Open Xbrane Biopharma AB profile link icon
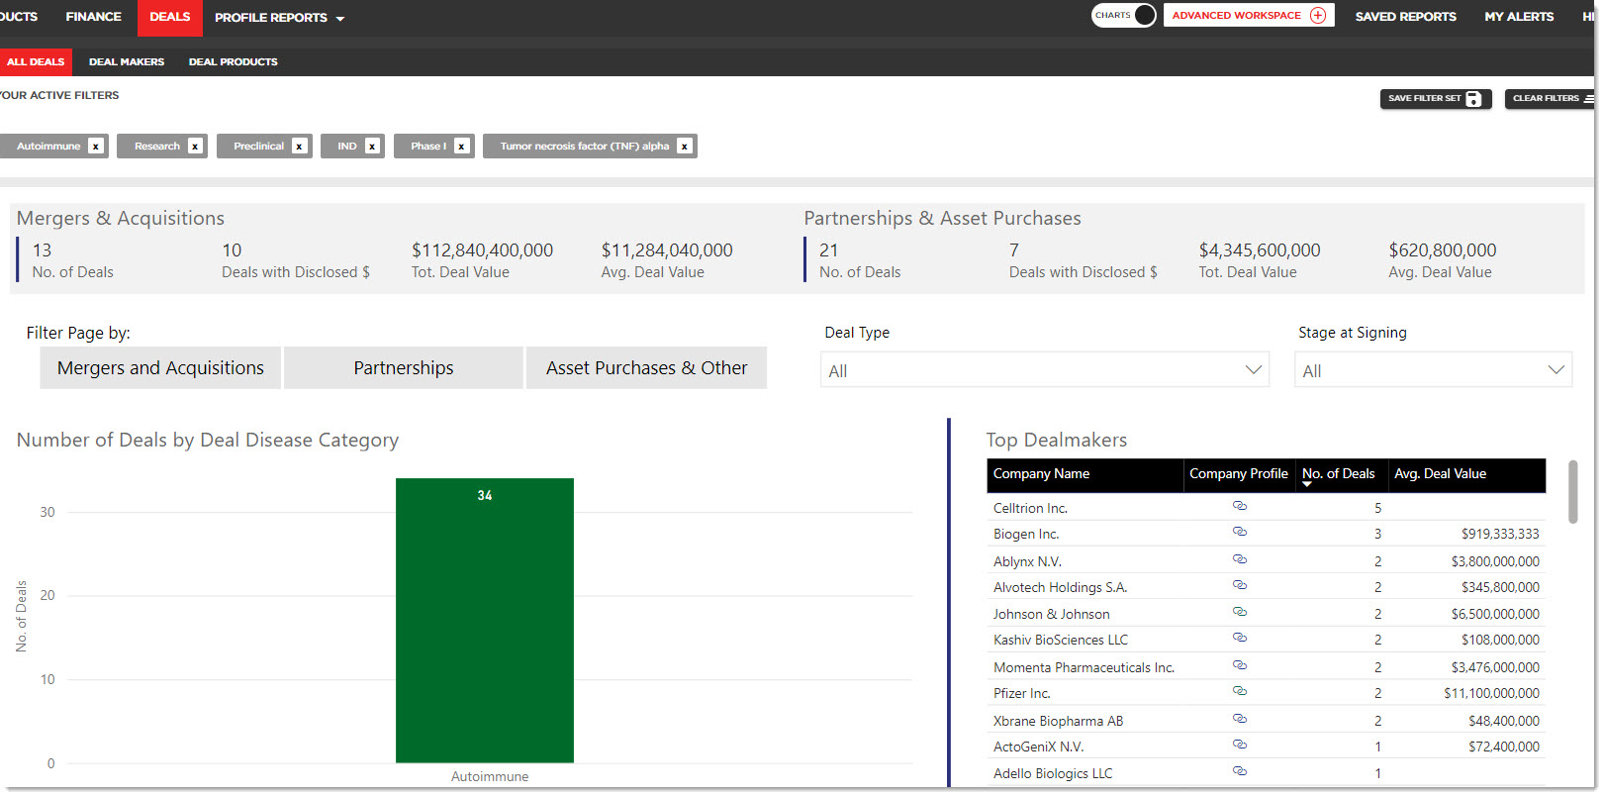The width and height of the screenshot is (1604, 797). pyautogui.click(x=1239, y=719)
